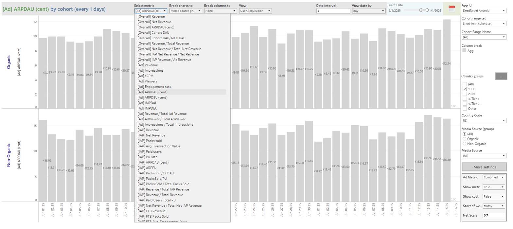Open the Ad Metric Combined dropdown
The image size is (513, 229).
coord(494,177)
